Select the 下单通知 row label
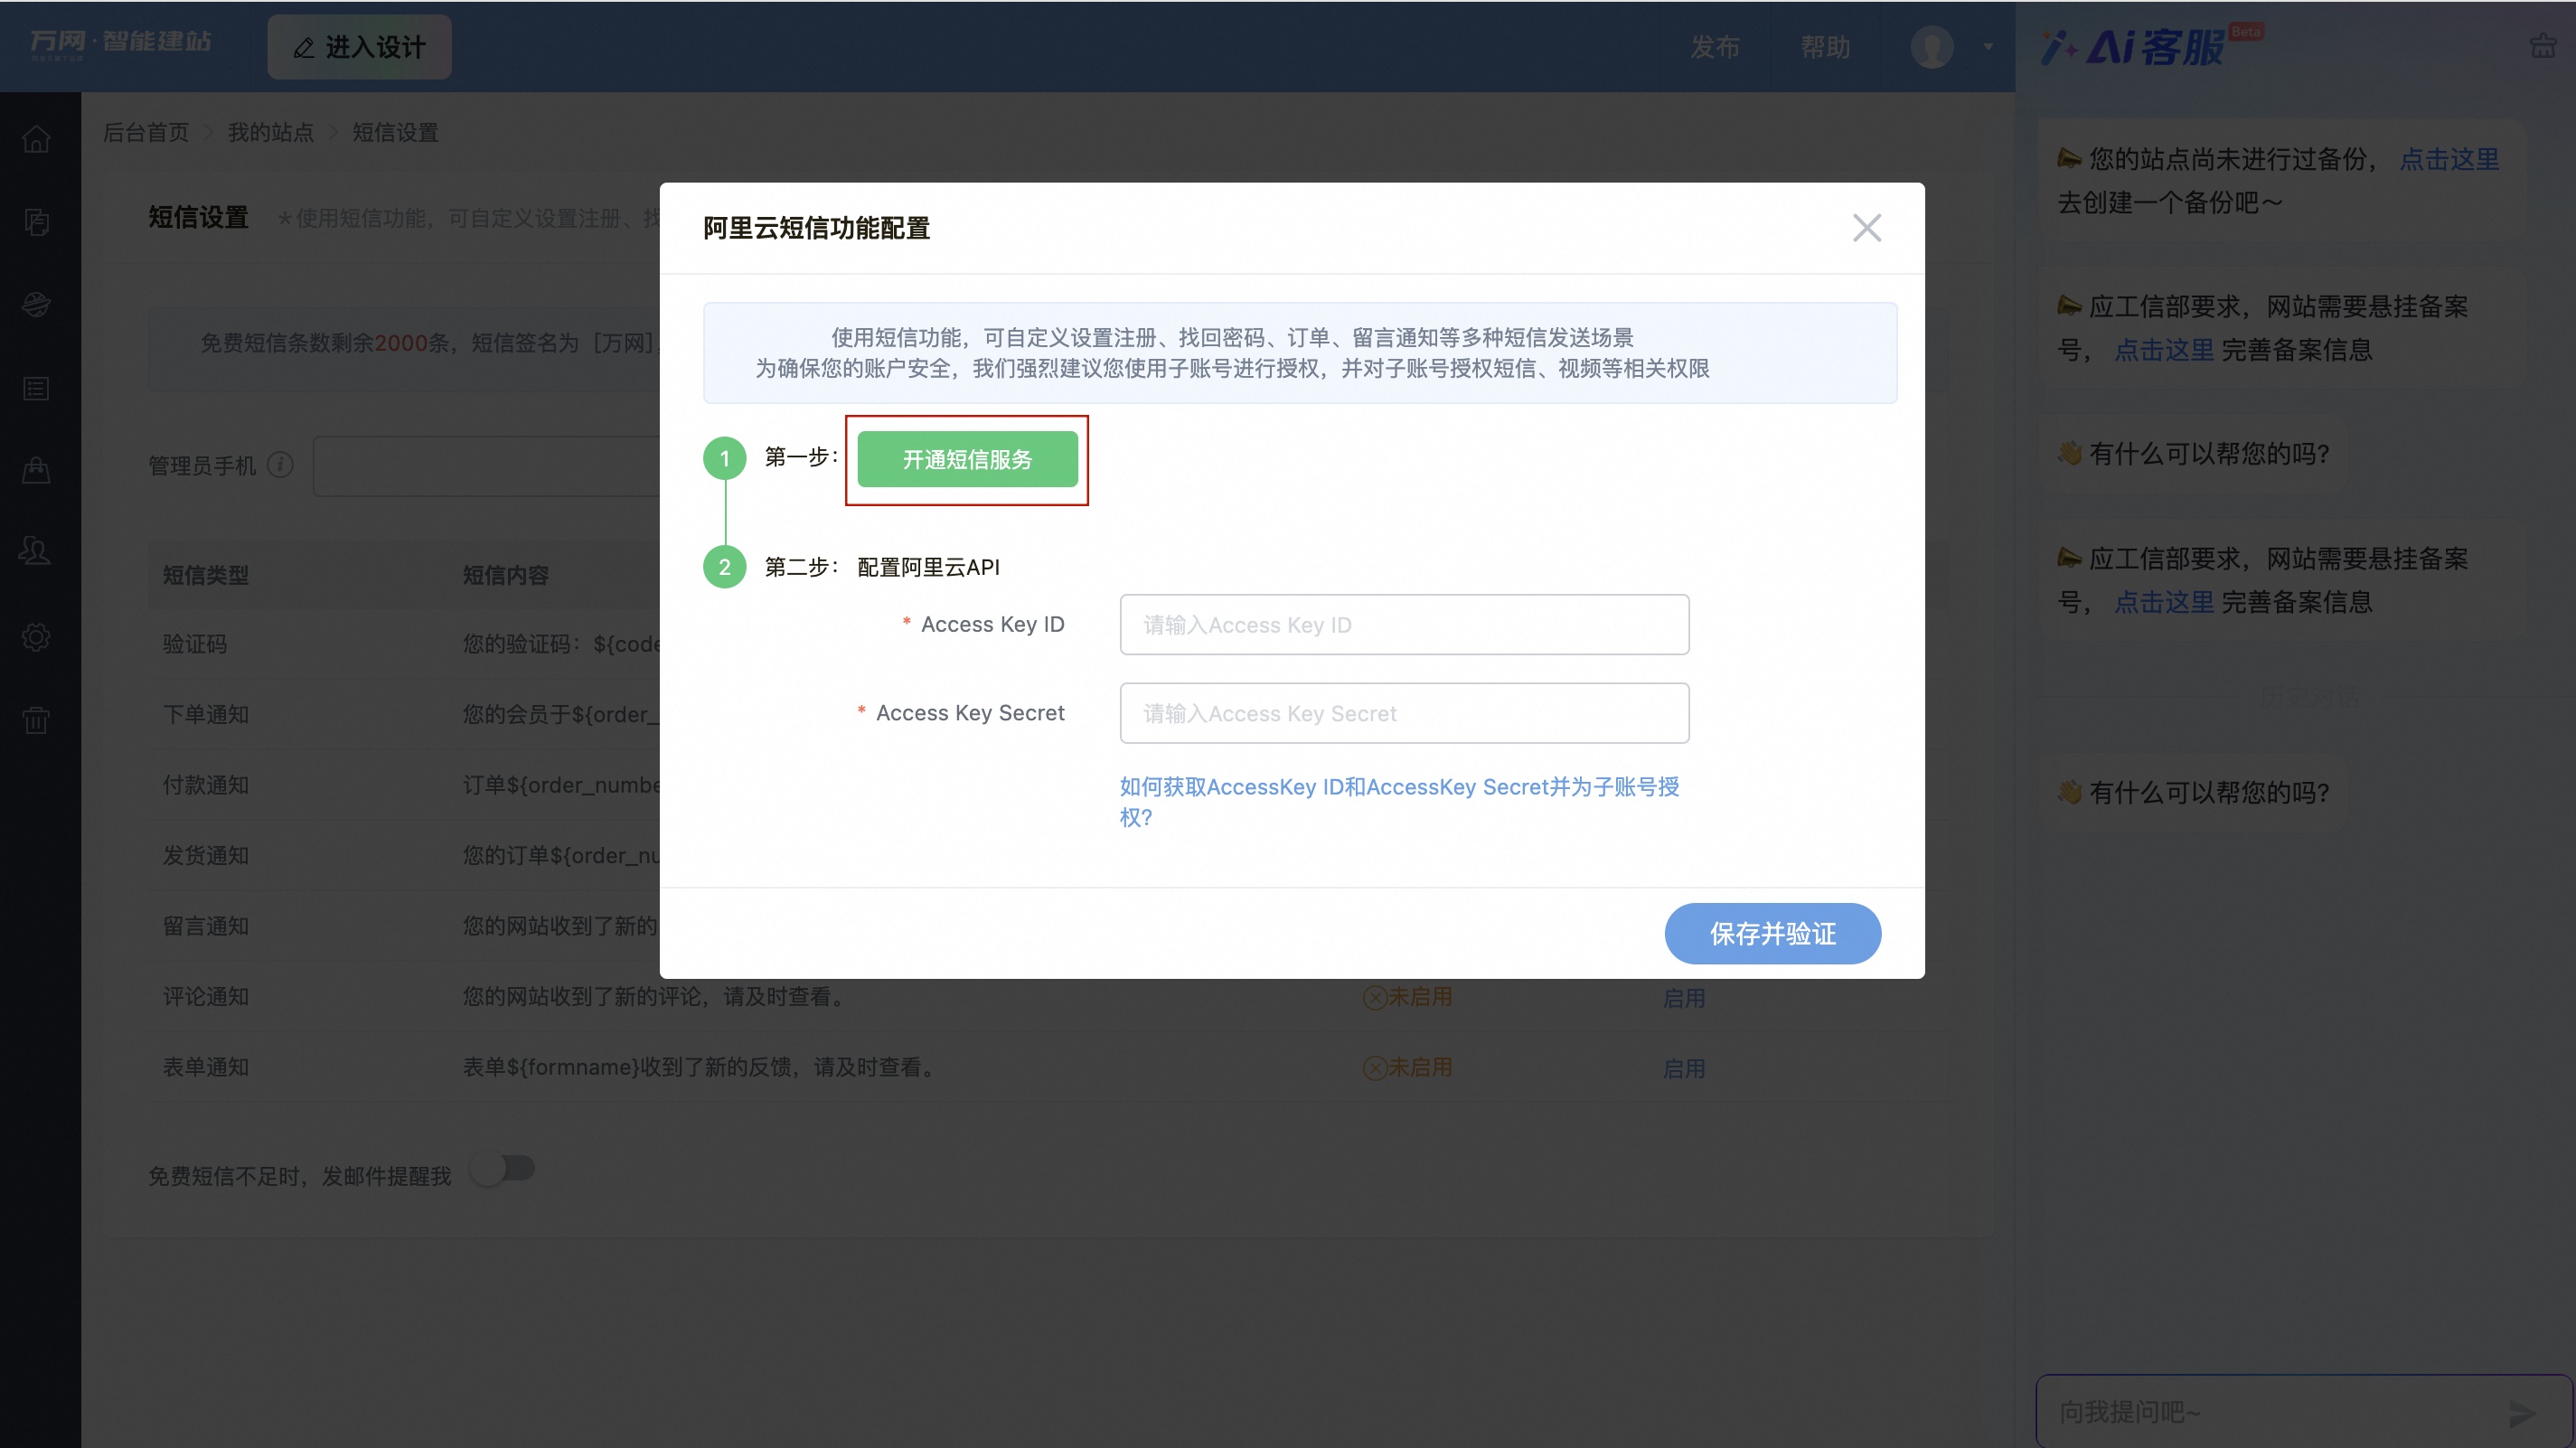The height and width of the screenshot is (1448, 2576). pos(206,714)
